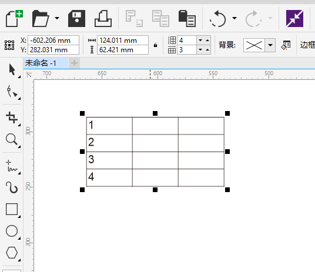Click the X position input field
The image size is (315, 272).
[x=53, y=41]
